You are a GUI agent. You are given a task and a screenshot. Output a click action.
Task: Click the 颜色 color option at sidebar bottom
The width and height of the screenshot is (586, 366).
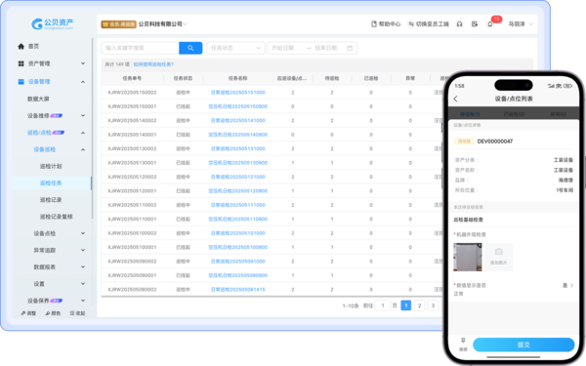(53, 313)
